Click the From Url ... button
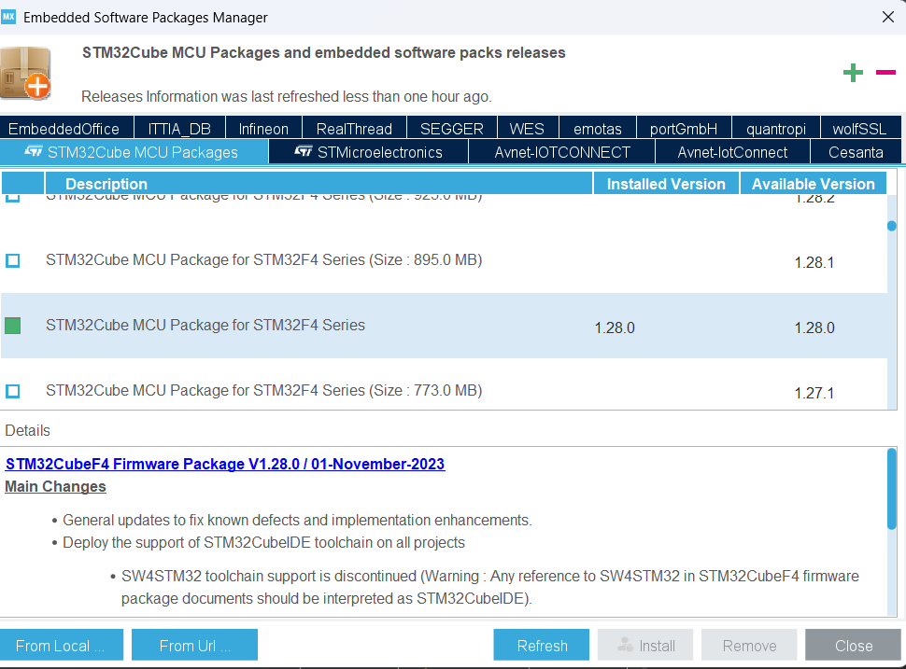This screenshot has width=906, height=669. 194,645
